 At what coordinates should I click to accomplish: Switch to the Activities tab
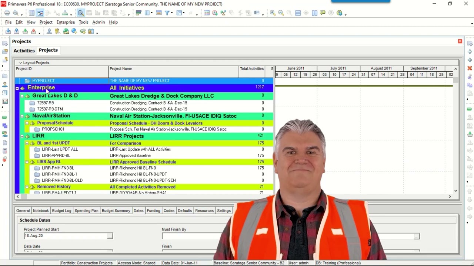click(24, 51)
